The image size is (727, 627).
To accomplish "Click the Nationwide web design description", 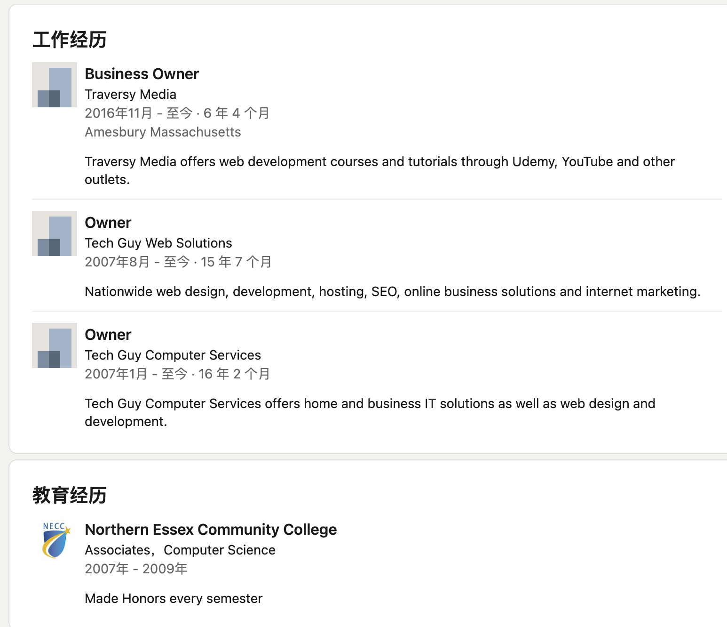I will (392, 291).
